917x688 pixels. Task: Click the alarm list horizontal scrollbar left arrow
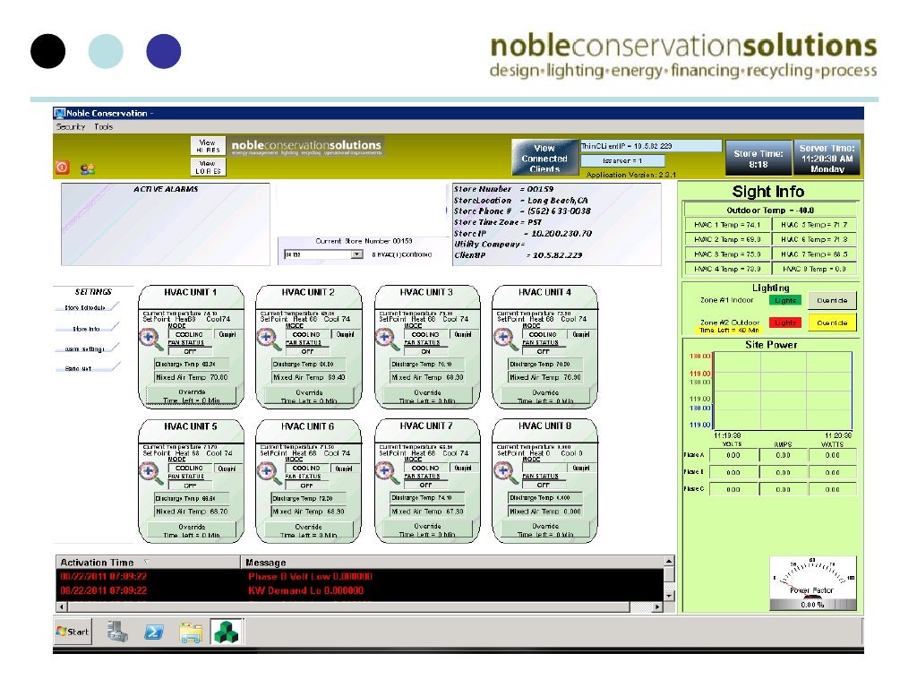pos(62,607)
